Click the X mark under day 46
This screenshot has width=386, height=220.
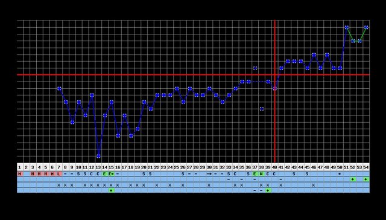pyautogui.click(x=314, y=185)
